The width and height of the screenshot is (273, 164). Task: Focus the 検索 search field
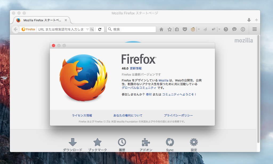[131, 29]
